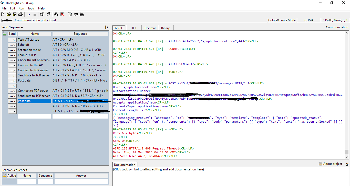
Task: Send the AT+CIPSEND=605 sequence
Action: pyautogui.click(x=12, y=106)
